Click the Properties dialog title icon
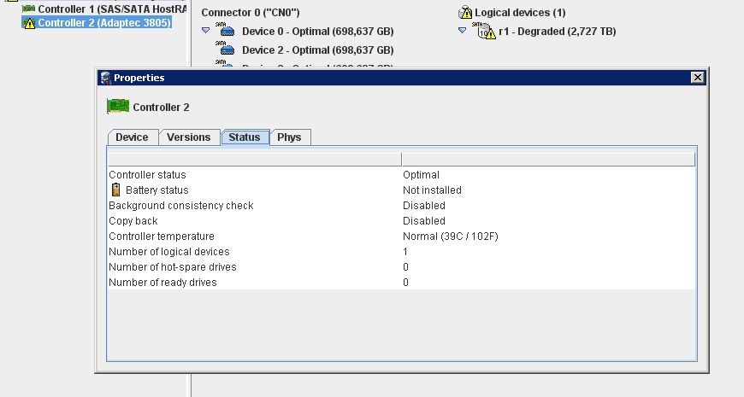This screenshot has width=744, height=397. click(x=106, y=78)
